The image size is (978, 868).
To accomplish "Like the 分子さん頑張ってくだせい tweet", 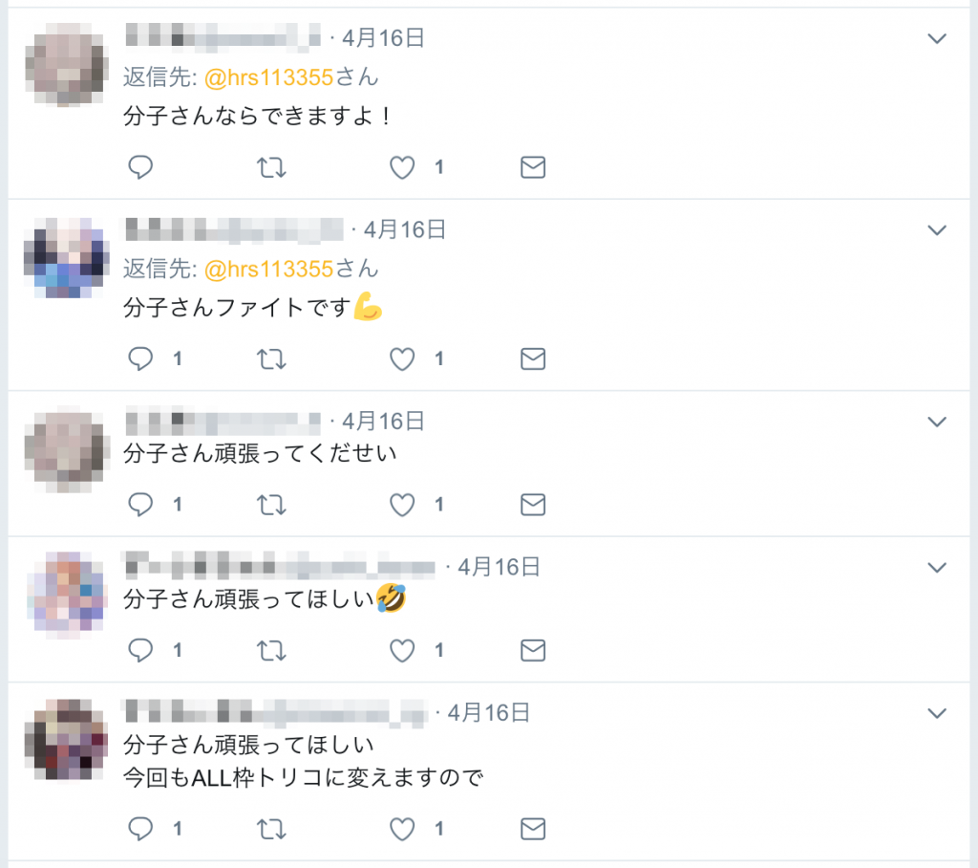I will pos(402,505).
